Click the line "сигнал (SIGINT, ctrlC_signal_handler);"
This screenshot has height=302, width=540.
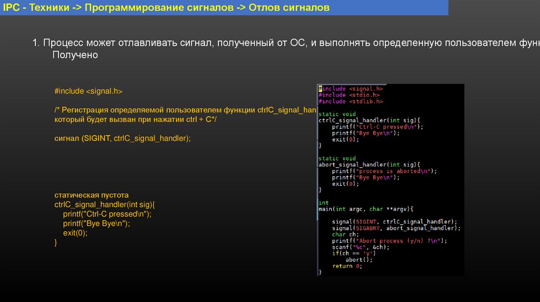[122, 138]
